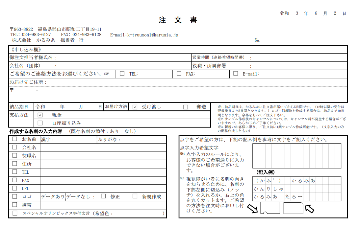The height and width of the screenshot is (225, 359).
Task: Check the 修正 logo option checkbox
Action: point(103,196)
